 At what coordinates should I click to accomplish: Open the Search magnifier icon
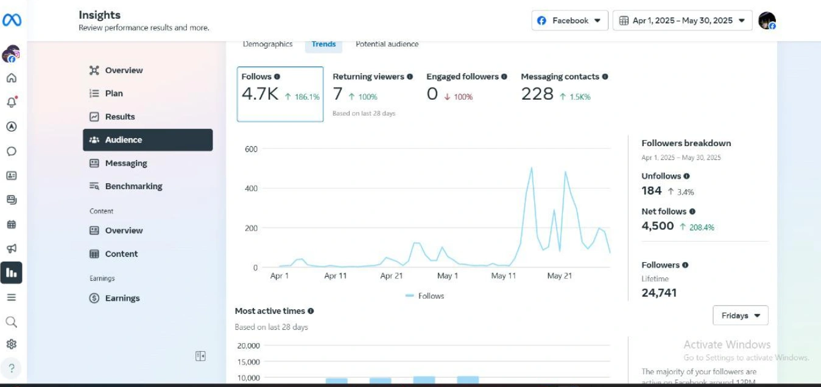pos(11,322)
